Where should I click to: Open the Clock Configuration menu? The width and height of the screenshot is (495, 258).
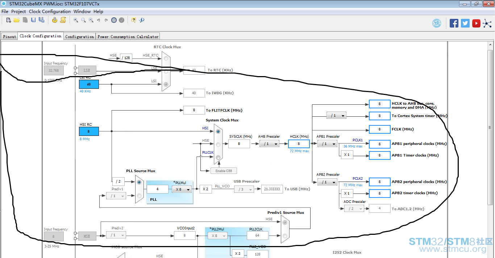point(50,12)
